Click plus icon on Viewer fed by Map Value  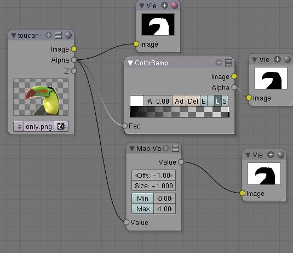pos(271,155)
